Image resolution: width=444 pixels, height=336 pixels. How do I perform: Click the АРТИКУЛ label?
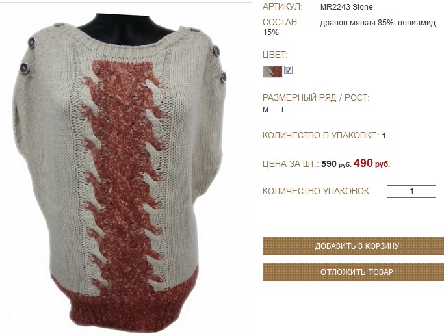click(x=282, y=7)
